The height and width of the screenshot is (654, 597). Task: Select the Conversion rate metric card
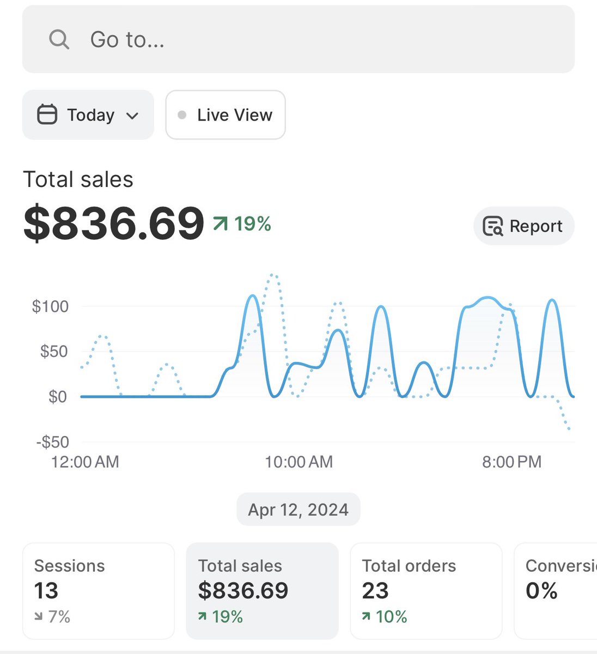pyautogui.click(x=556, y=591)
